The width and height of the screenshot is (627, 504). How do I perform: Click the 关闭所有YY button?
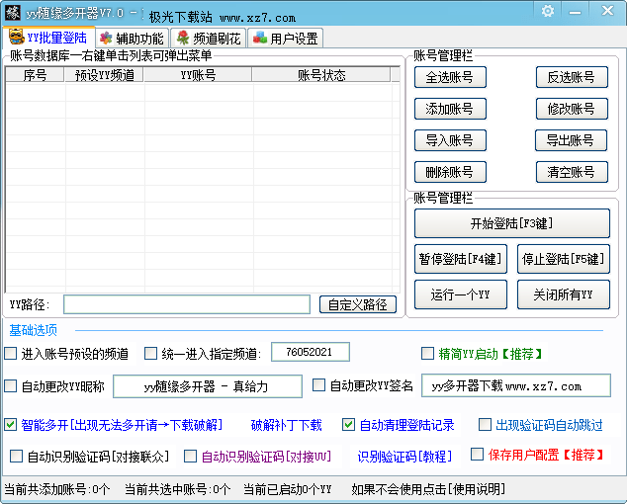tap(564, 294)
